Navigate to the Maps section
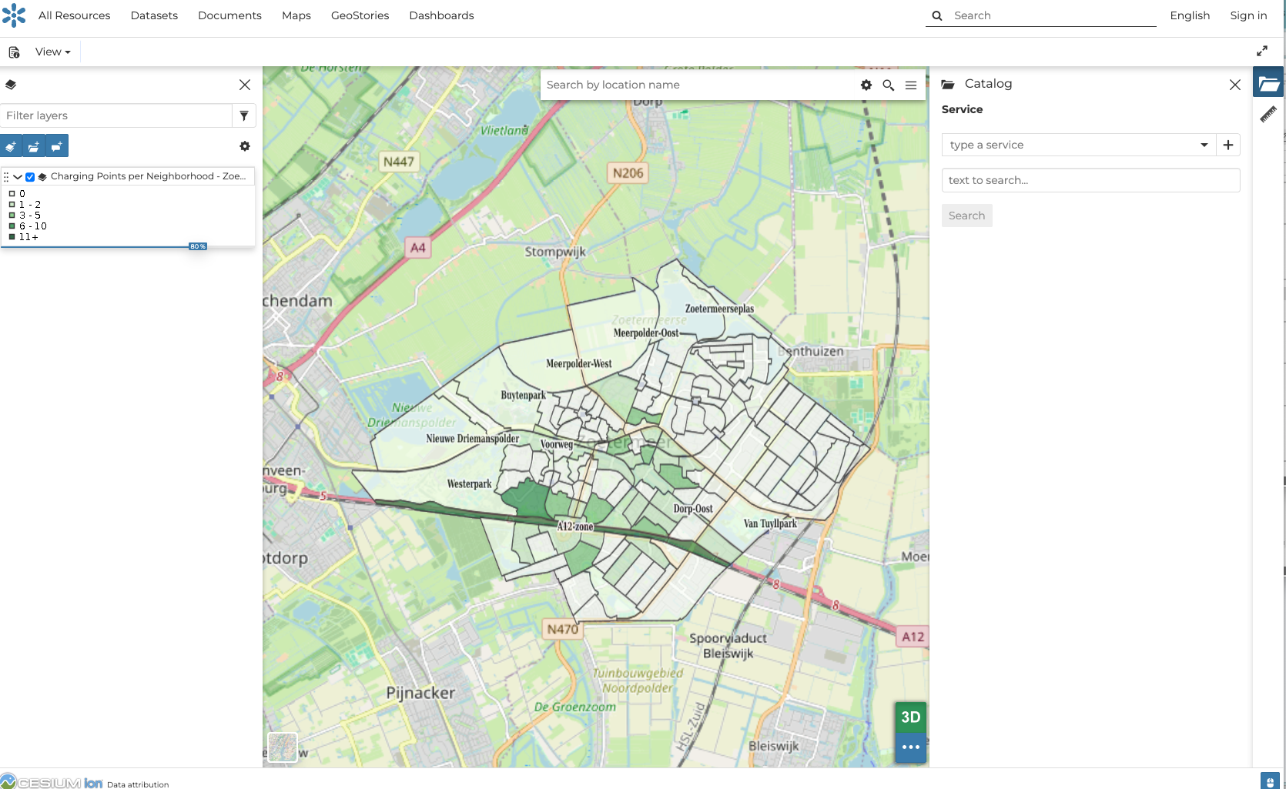 click(296, 15)
